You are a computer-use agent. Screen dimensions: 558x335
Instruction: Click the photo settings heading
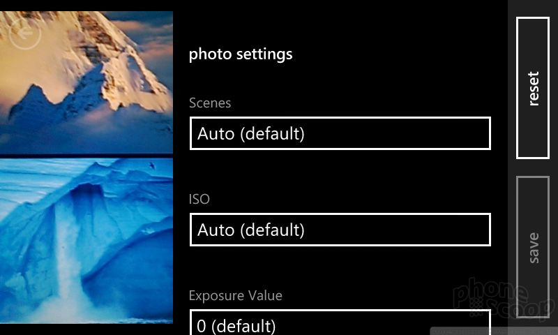[241, 54]
